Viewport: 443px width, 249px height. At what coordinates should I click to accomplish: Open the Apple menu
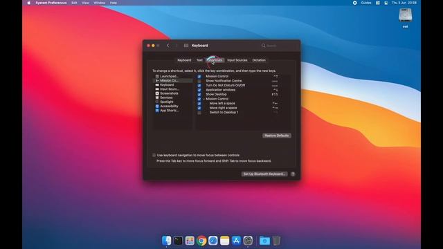[x=29, y=3]
